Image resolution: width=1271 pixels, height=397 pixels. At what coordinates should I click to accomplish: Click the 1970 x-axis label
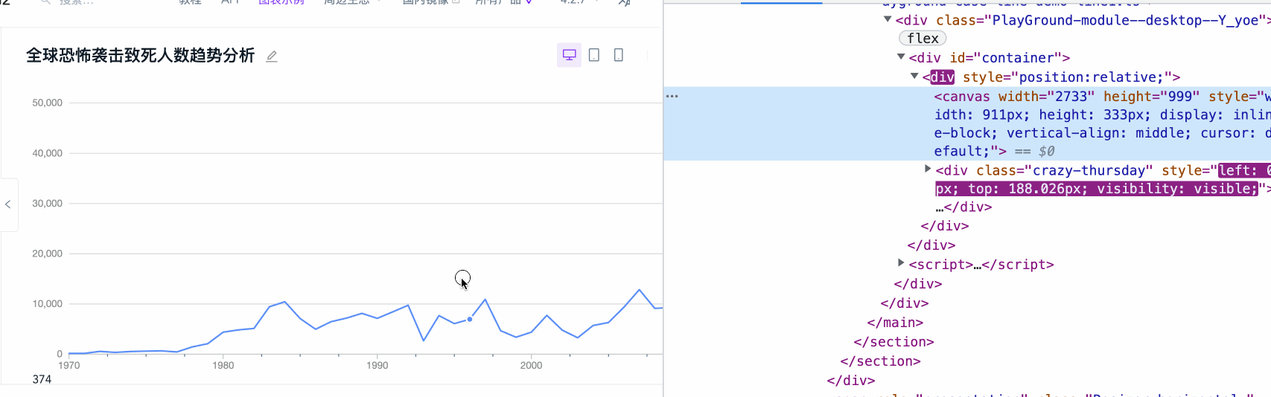tap(69, 365)
